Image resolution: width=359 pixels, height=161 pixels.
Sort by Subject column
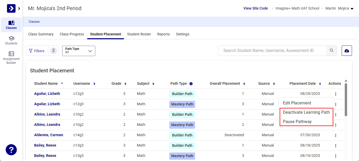pyautogui.click(x=146, y=83)
